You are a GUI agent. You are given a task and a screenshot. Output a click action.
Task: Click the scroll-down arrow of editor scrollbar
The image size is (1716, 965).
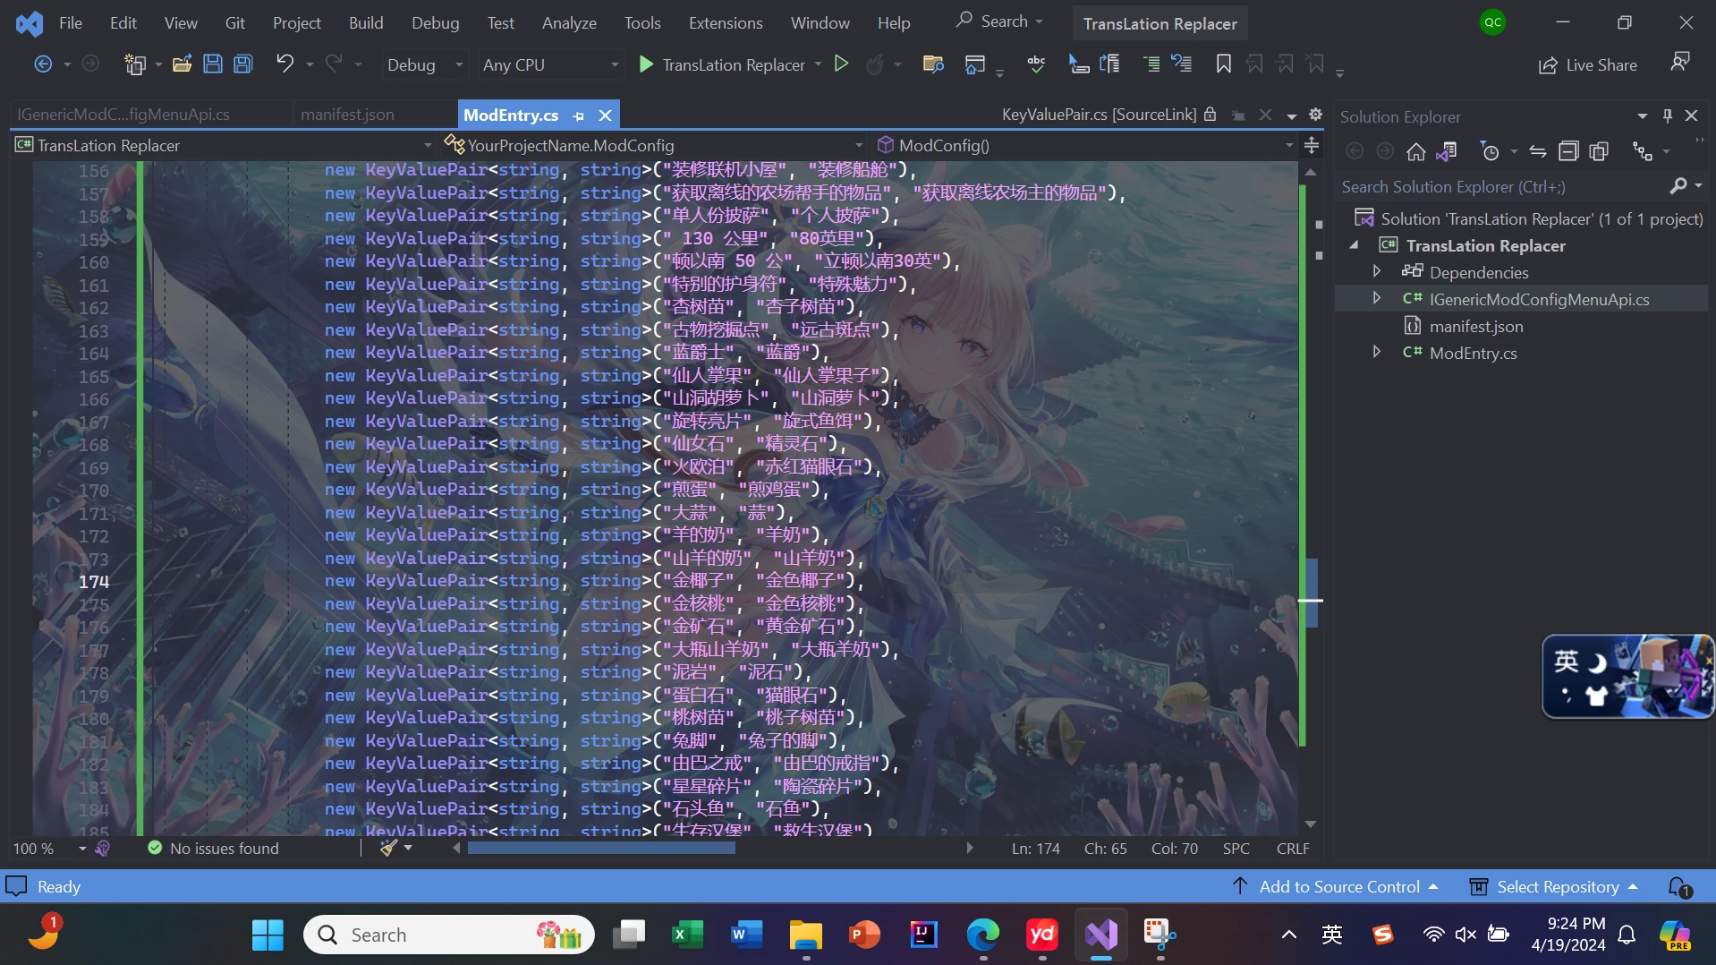pyautogui.click(x=1311, y=824)
